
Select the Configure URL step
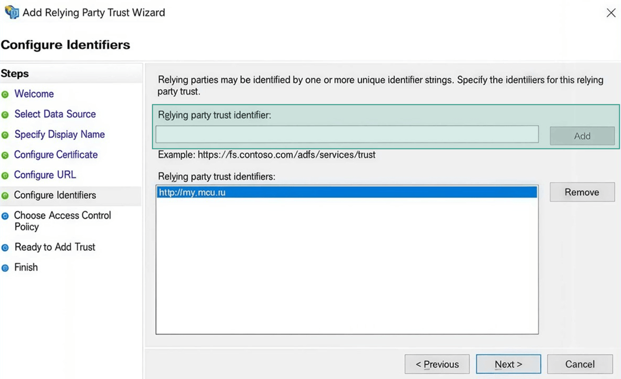[45, 175]
